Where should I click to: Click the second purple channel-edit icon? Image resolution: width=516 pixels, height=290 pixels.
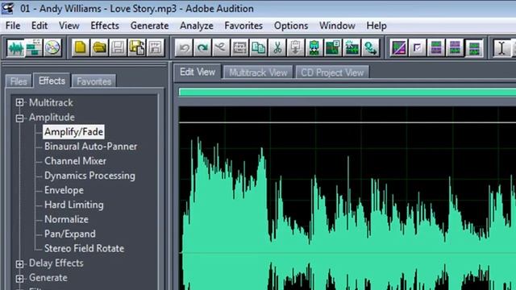pyautogui.click(x=455, y=48)
